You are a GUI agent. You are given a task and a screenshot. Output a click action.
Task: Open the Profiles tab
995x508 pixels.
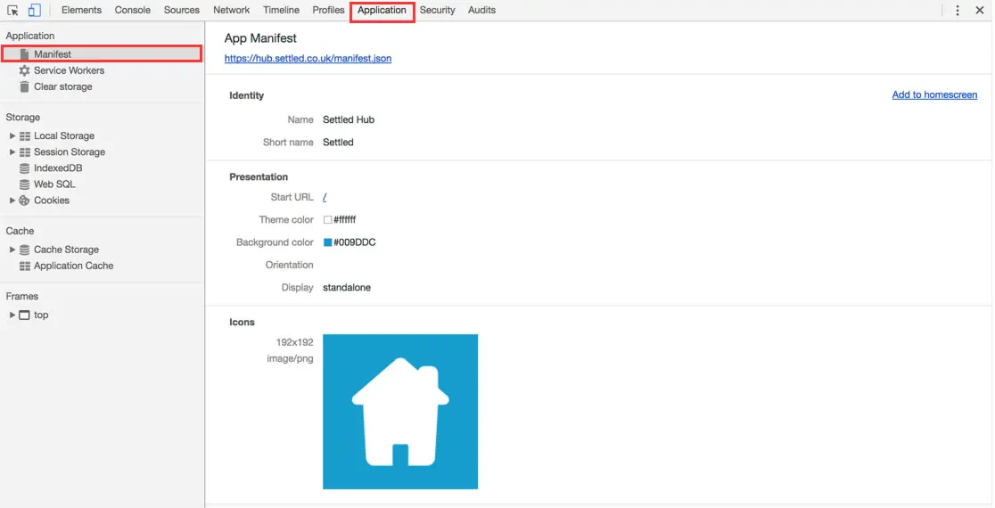[x=328, y=10]
